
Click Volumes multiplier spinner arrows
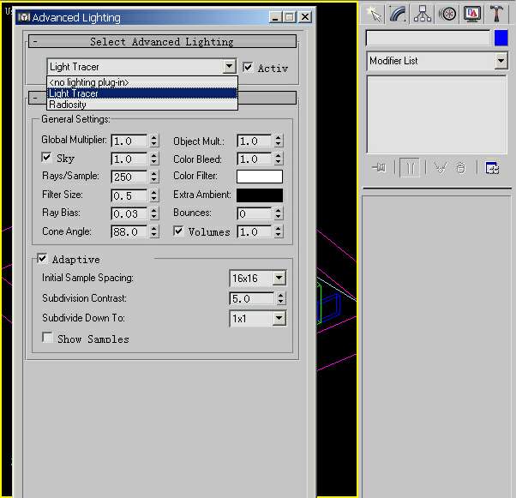click(279, 232)
